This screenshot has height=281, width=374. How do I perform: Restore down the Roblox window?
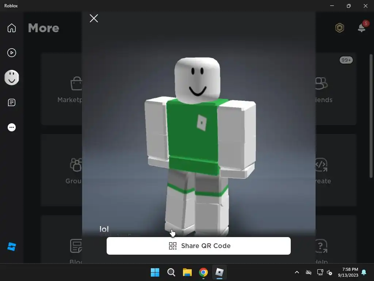pyautogui.click(x=349, y=6)
